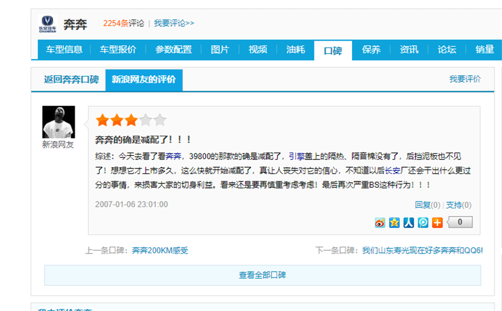Open the 保养 tab
502x311 pixels.
(x=371, y=49)
